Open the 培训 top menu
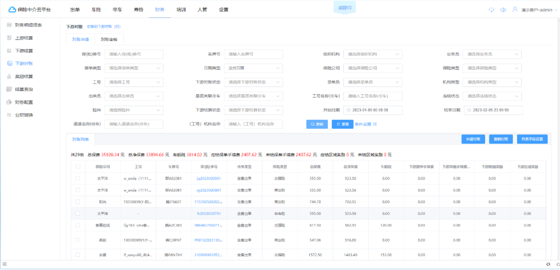 [181, 10]
